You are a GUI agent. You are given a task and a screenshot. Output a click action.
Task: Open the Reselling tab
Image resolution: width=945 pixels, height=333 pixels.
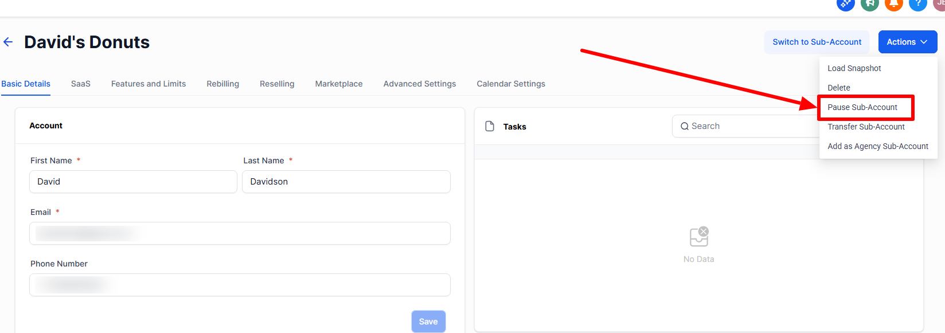[x=277, y=84]
